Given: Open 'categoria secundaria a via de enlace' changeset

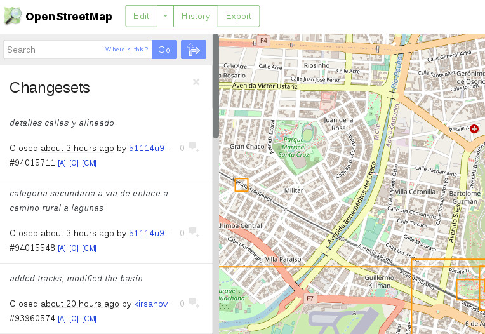Looking at the screenshot, I should coord(89,201).
